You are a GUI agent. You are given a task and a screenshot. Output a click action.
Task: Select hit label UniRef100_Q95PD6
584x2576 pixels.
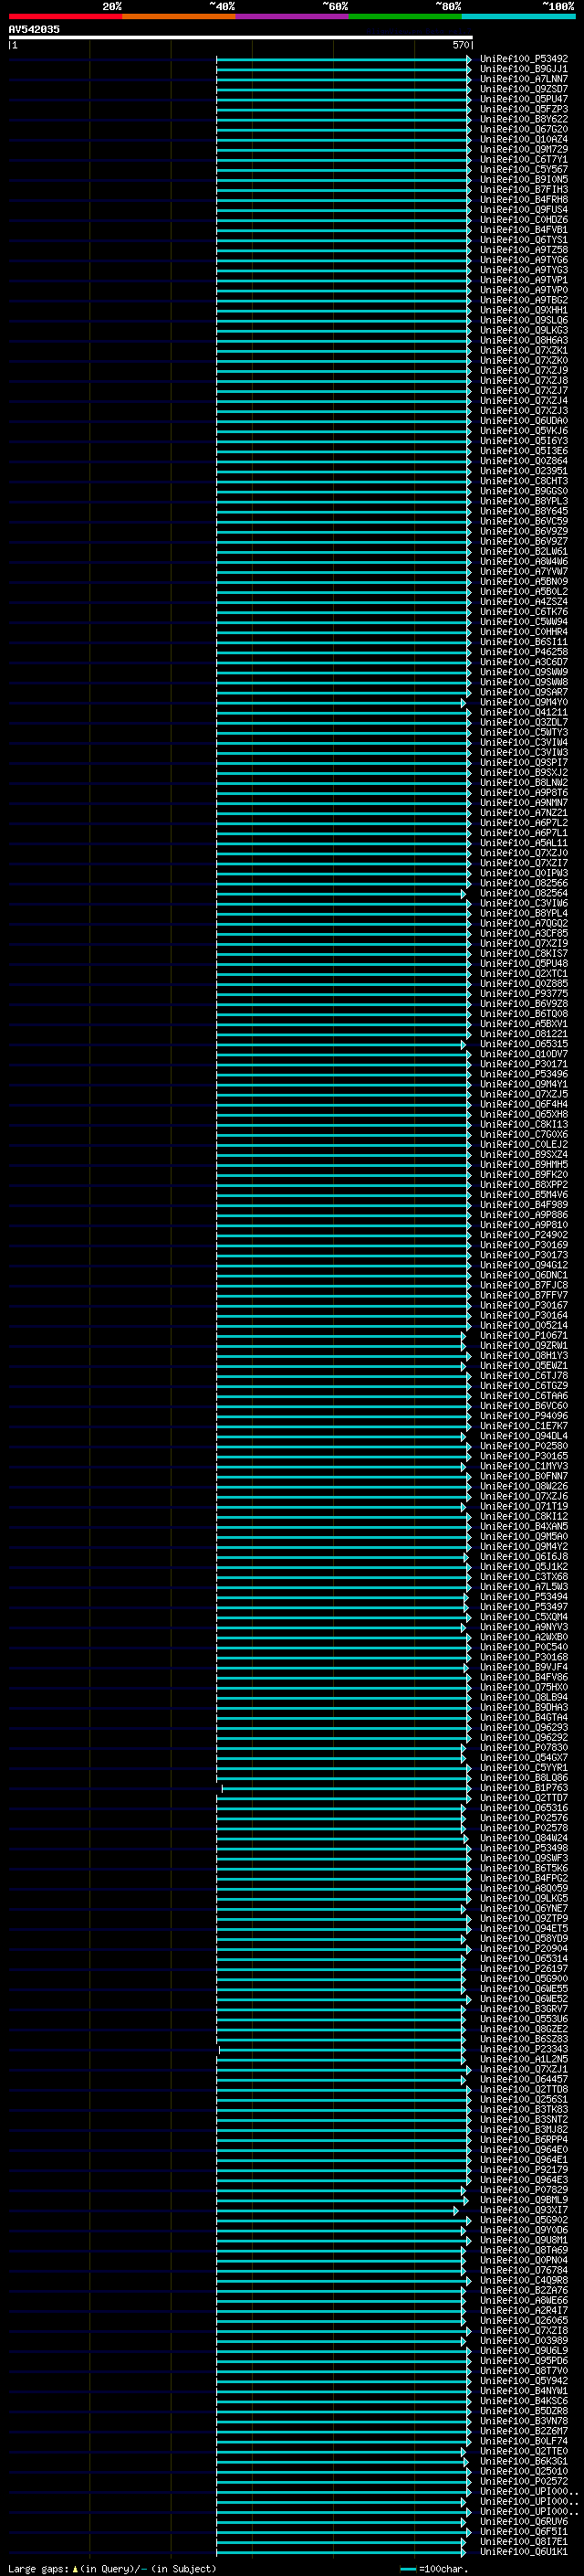coord(524,2359)
